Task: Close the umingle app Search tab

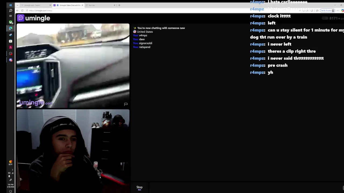Action: (x=50, y=5)
